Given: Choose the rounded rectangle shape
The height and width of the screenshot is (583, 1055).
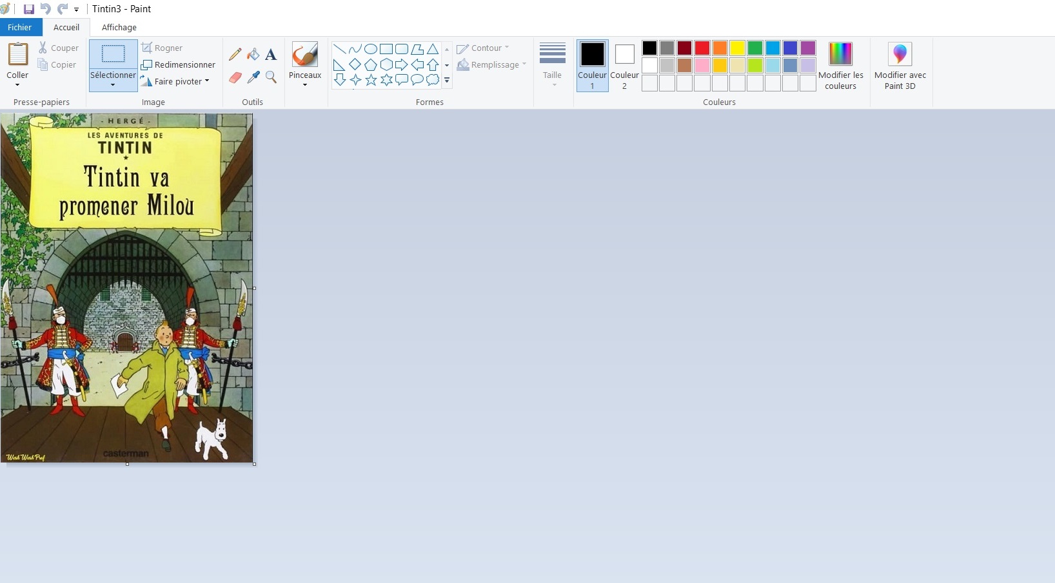Looking at the screenshot, I should [402, 49].
